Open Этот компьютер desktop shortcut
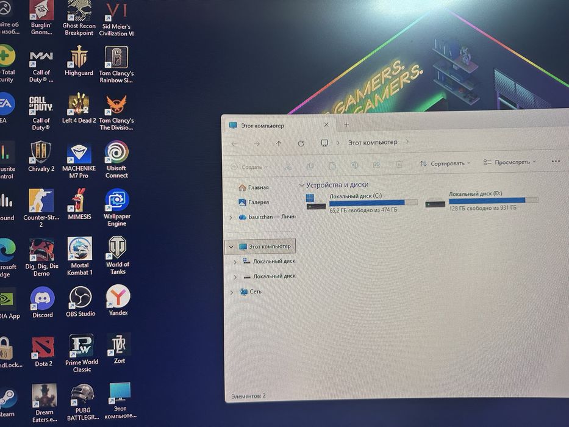 pyautogui.click(x=120, y=401)
